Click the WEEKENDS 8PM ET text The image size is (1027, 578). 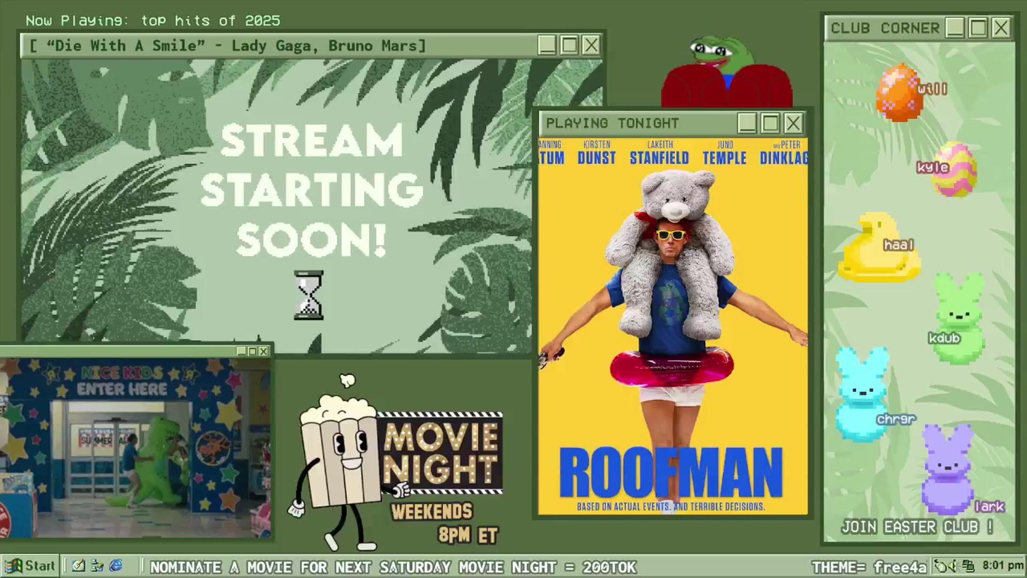(x=445, y=523)
